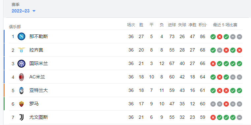Image resolution: width=251 pixels, height=125 pixels.
Task: Open the 国际米兰 team link
Action: [x=39, y=64]
